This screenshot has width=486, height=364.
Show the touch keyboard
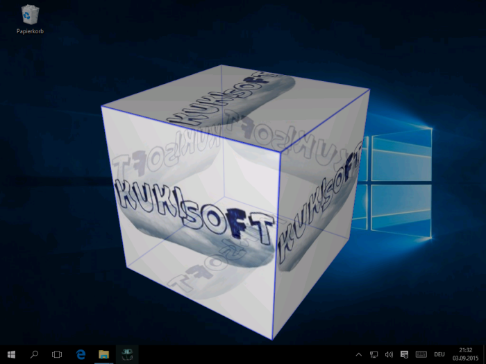[421, 354]
